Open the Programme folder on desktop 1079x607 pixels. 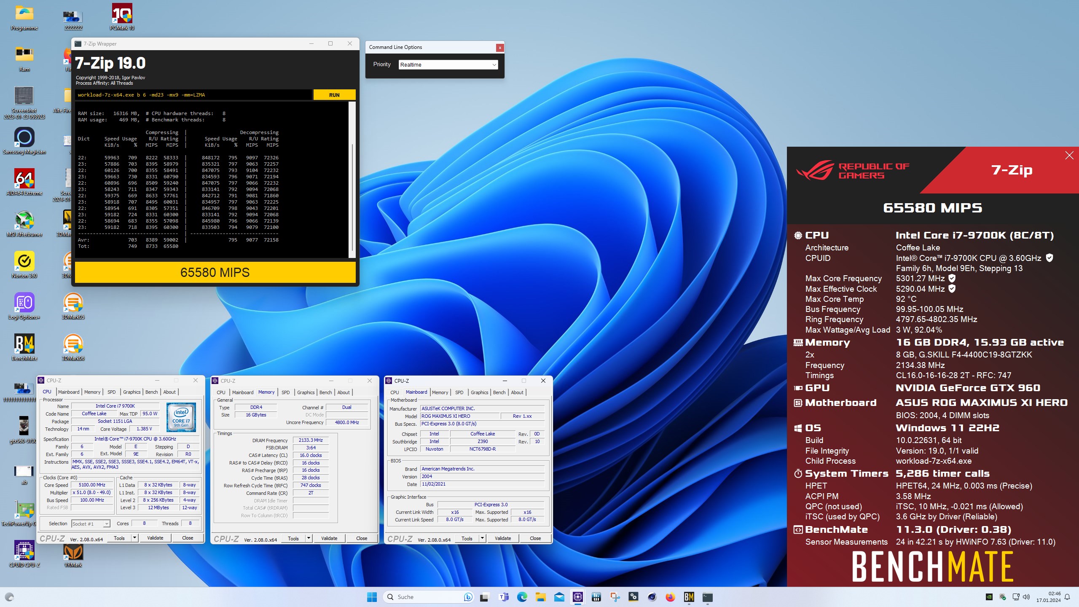tap(24, 17)
